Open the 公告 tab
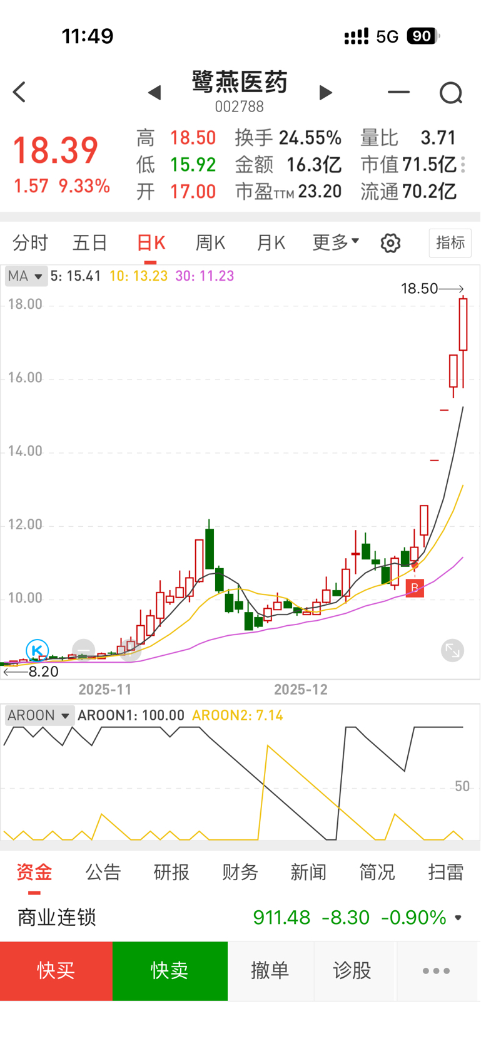The image size is (481, 1043). pos(103,872)
